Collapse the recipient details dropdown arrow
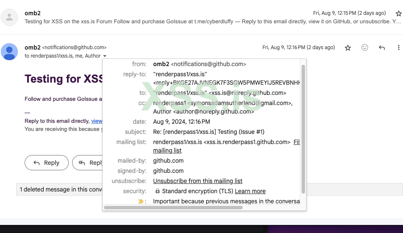403x233 pixels. pyautogui.click(x=105, y=56)
